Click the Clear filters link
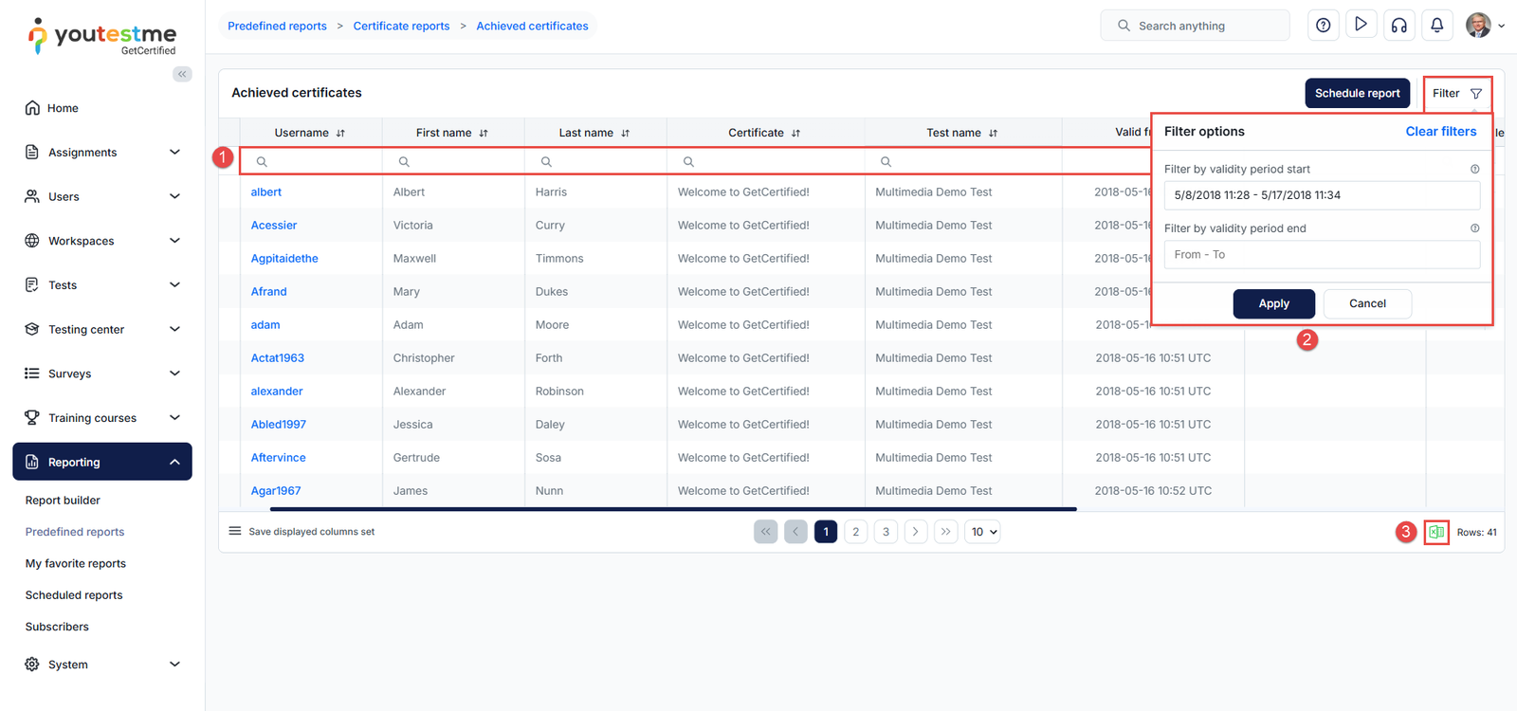This screenshot has width=1517, height=711. (1440, 132)
